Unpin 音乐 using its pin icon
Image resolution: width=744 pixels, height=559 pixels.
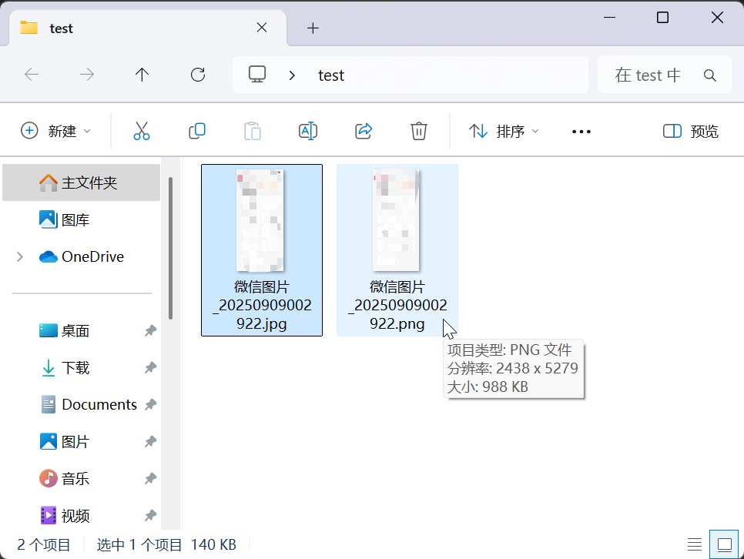(x=150, y=478)
